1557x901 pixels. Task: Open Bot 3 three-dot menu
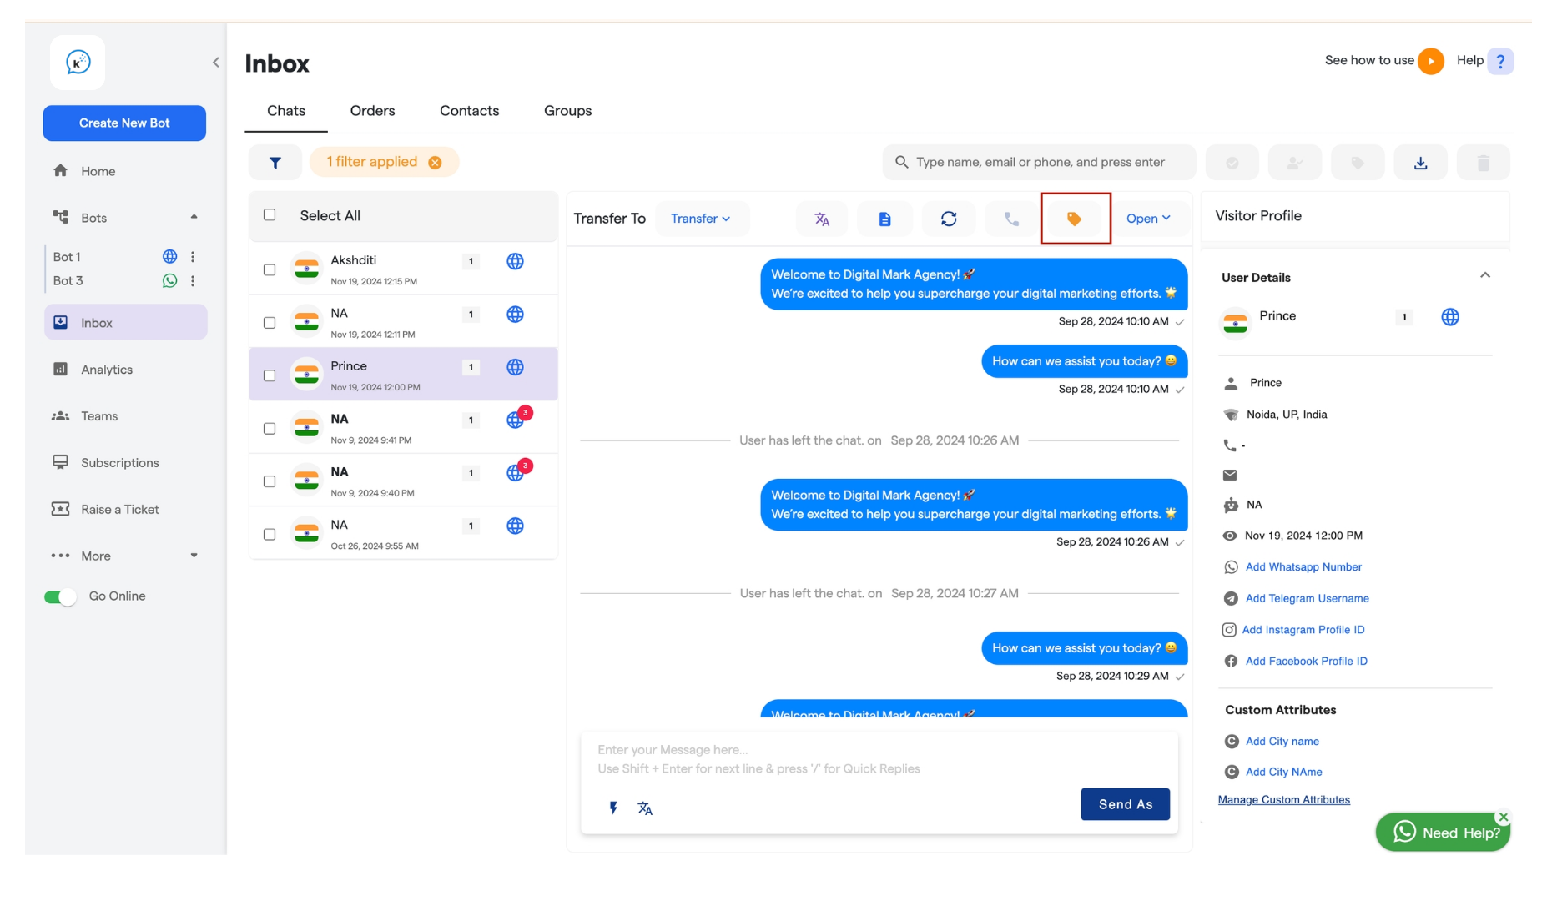coord(193,281)
